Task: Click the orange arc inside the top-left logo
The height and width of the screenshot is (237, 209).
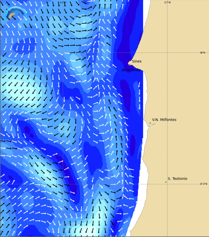Action: (12, 16)
